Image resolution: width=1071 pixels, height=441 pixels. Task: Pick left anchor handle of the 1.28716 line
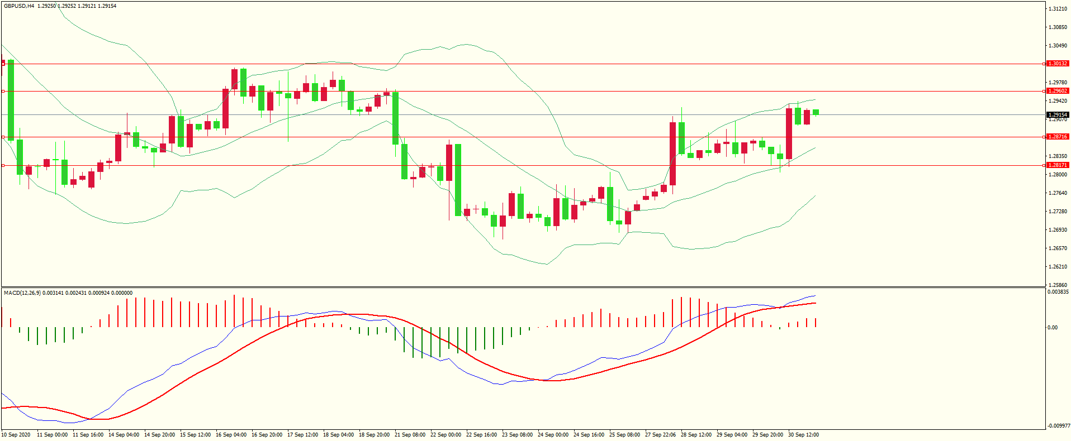pos(3,137)
